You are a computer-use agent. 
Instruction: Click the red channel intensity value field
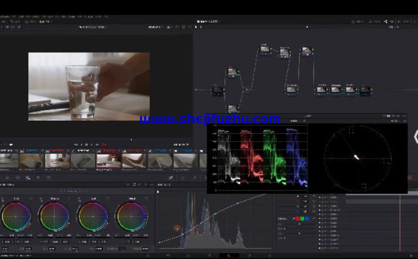pos(305,201)
